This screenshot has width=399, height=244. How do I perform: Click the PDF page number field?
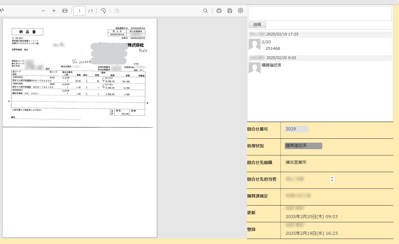(x=79, y=11)
